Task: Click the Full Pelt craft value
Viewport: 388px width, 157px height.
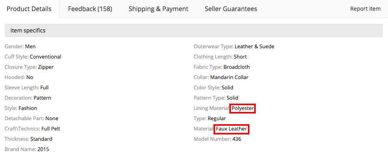Action: [51, 129]
